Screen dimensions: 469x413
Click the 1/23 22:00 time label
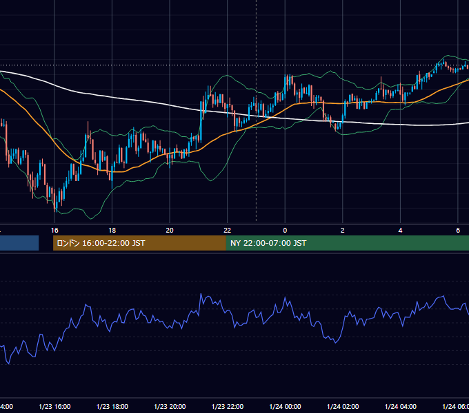pos(228,406)
